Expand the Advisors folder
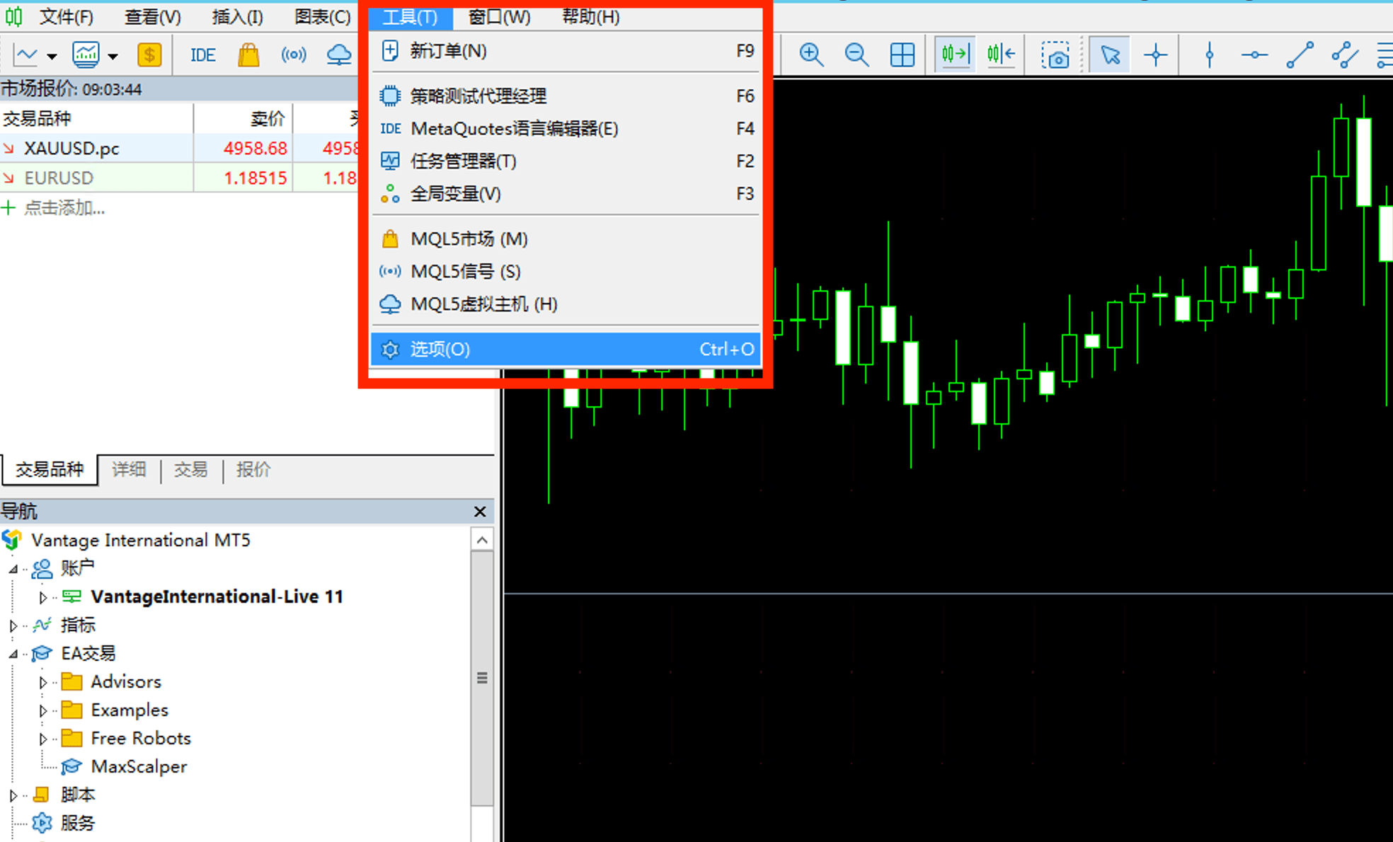This screenshot has width=1393, height=842. click(43, 682)
